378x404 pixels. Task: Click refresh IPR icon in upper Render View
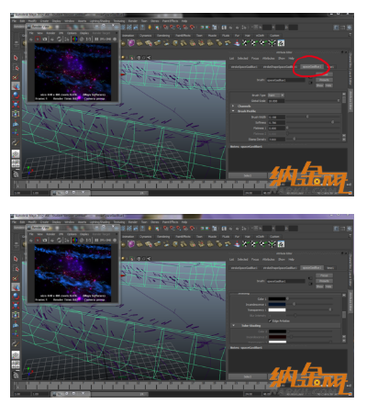60,39
